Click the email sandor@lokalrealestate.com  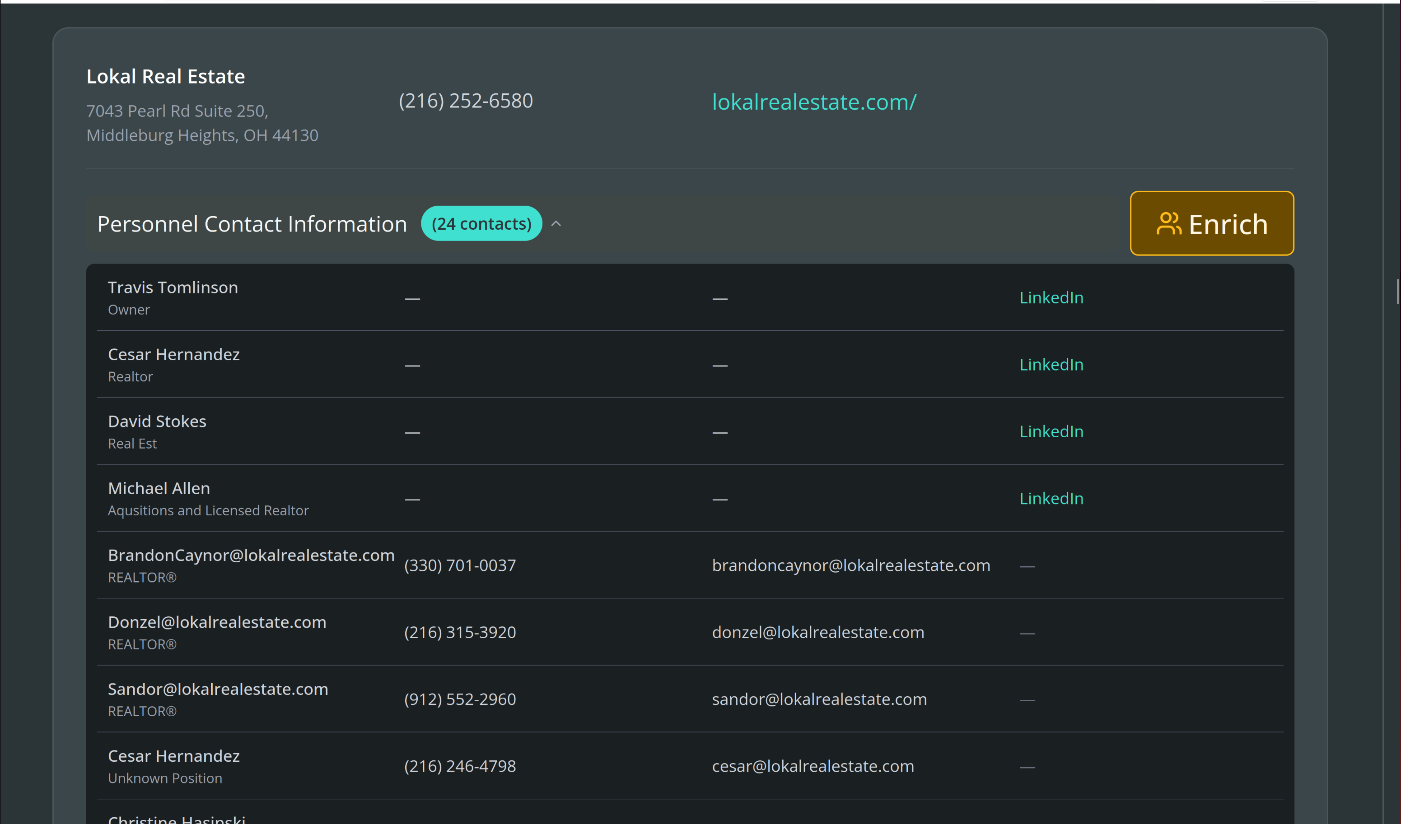[x=819, y=699]
